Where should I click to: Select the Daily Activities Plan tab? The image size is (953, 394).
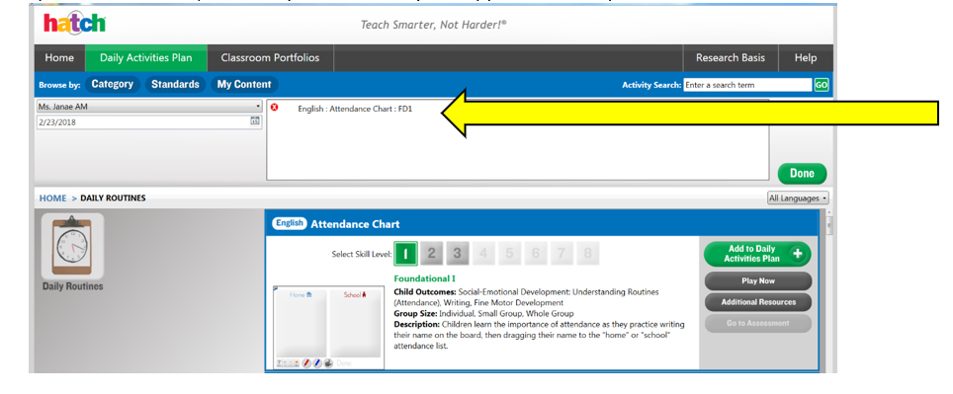coord(146,58)
